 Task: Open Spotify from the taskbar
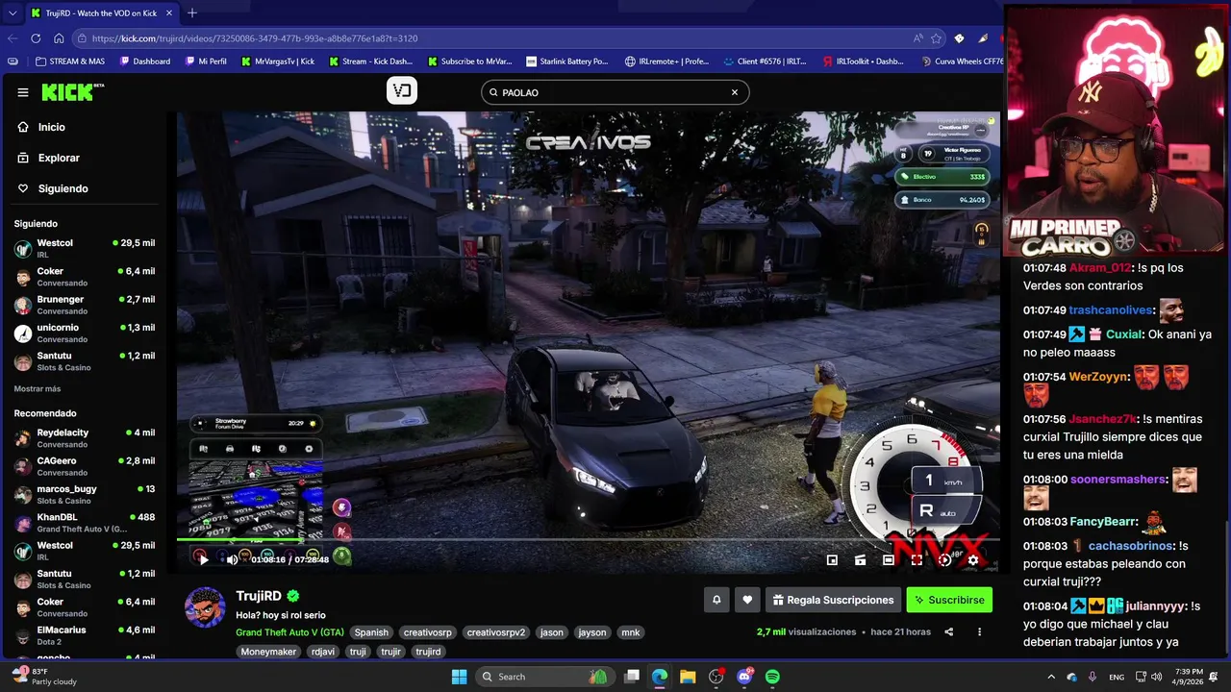tap(772, 677)
